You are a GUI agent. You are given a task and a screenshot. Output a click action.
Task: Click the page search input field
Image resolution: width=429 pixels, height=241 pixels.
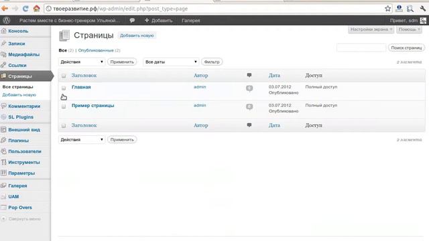[361, 48]
